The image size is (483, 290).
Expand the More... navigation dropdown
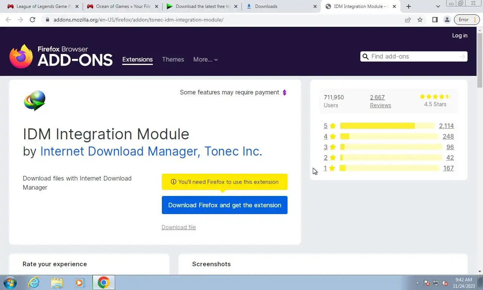tap(205, 60)
